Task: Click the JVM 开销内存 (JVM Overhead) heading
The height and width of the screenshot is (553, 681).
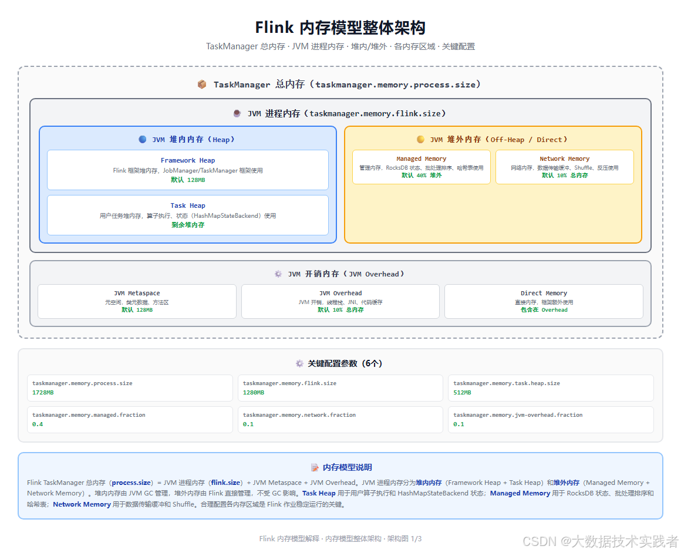Action: (346, 274)
